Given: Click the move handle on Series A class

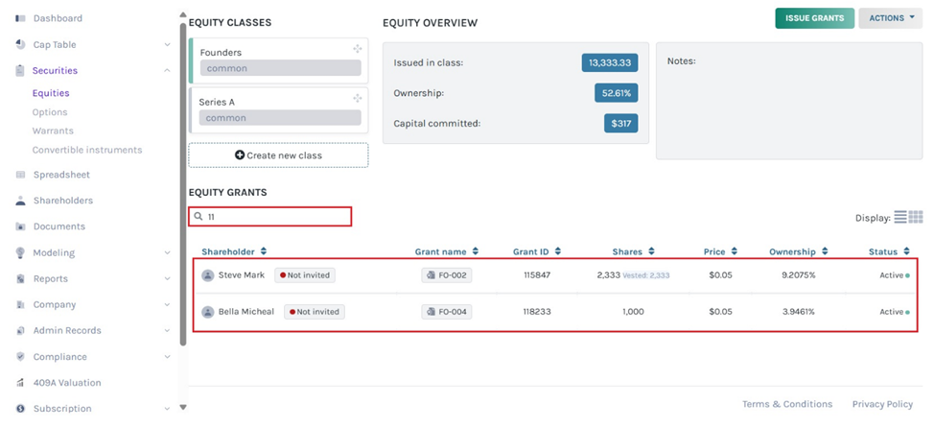Looking at the screenshot, I should click(x=358, y=98).
